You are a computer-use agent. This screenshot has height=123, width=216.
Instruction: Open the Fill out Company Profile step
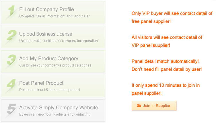(x=46, y=9)
